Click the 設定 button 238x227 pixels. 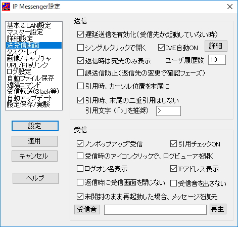35,126
